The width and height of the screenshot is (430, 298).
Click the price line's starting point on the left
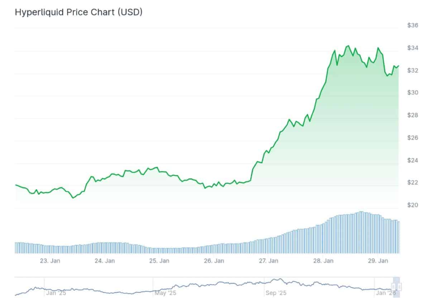point(15,185)
